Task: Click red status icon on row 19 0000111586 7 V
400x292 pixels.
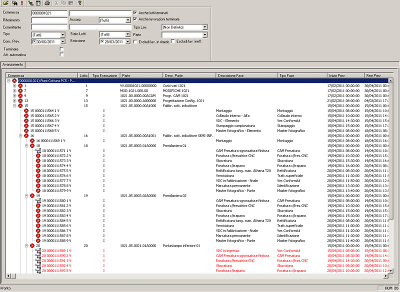Action: (38, 230)
